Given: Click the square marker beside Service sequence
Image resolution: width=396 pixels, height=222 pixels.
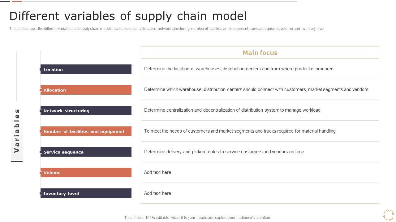Looking at the screenshot, I should tap(41, 152).
